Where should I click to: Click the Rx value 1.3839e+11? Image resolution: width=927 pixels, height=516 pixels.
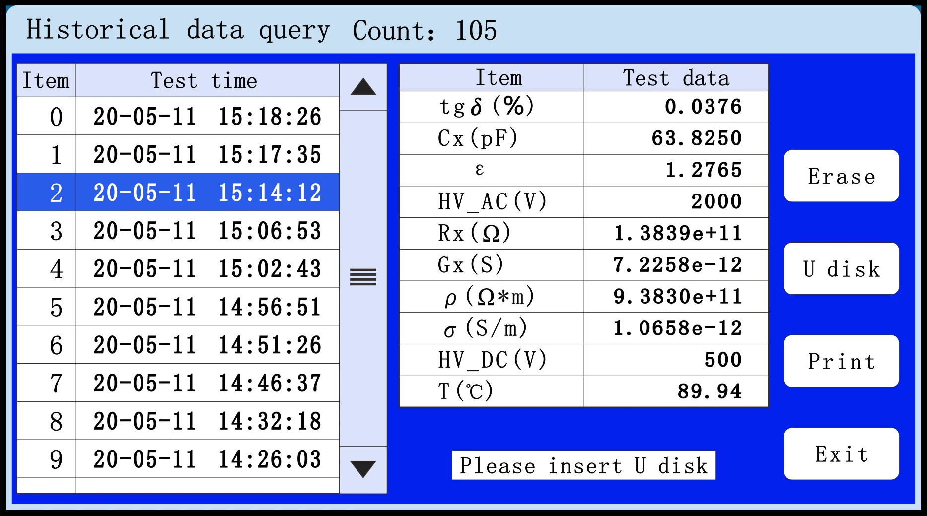[676, 233]
